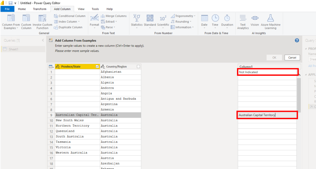Open the Help tab
Screen dimensions: 316x169
pyautogui.click(x=110, y=9)
